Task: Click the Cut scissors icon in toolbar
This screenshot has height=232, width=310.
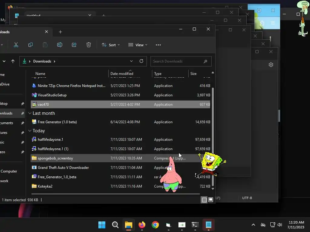Action: tap(16, 45)
